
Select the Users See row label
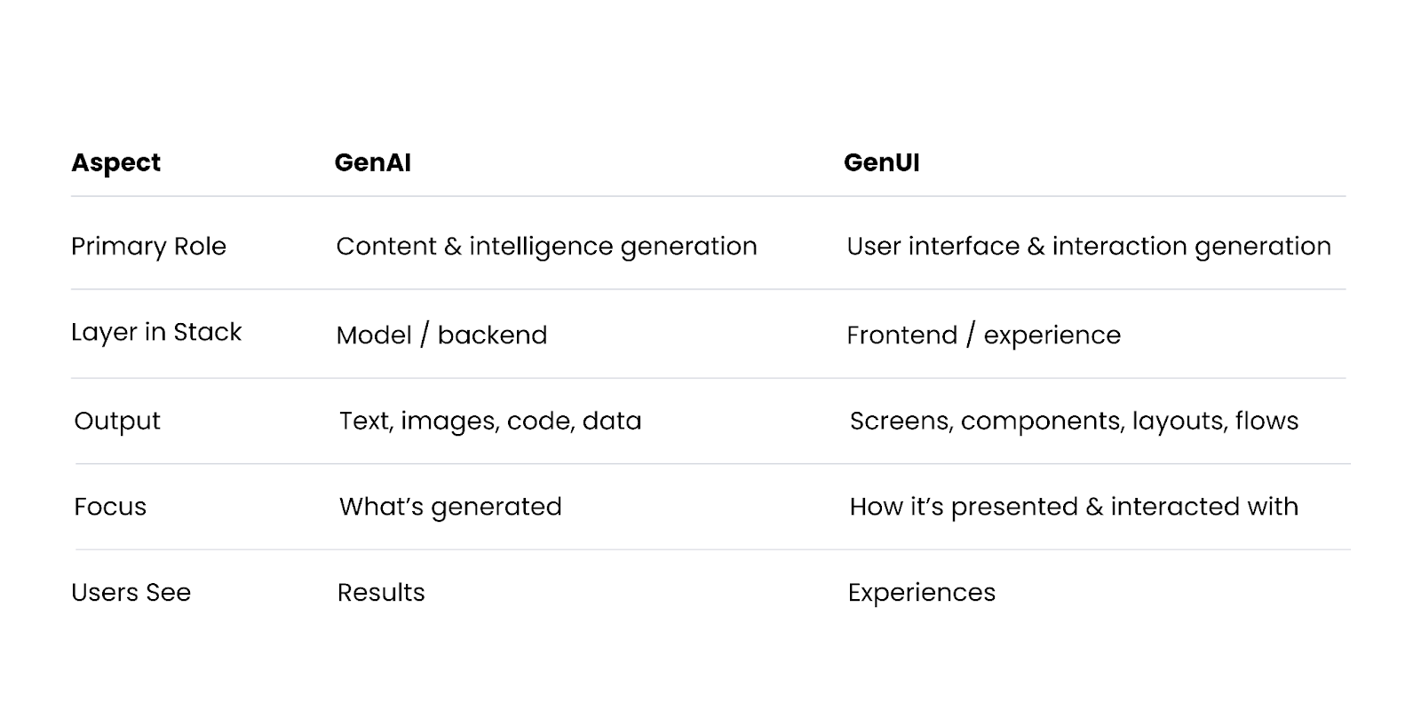click(131, 592)
